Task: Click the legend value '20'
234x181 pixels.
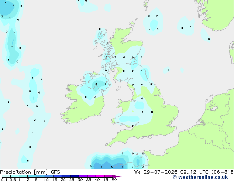Action: point(63,180)
